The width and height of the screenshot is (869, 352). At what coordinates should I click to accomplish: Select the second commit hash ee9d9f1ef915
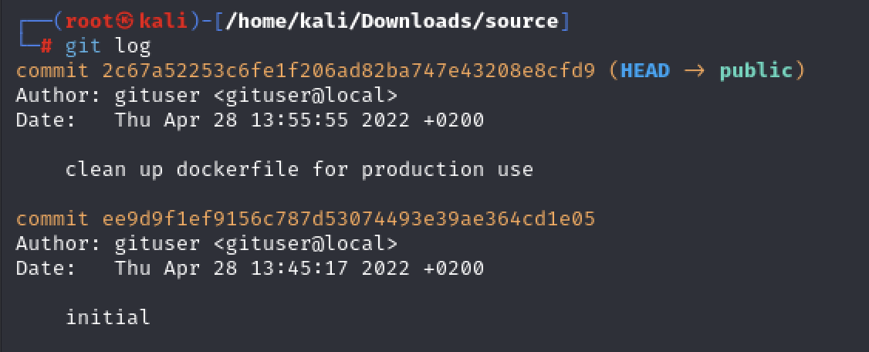(349, 219)
